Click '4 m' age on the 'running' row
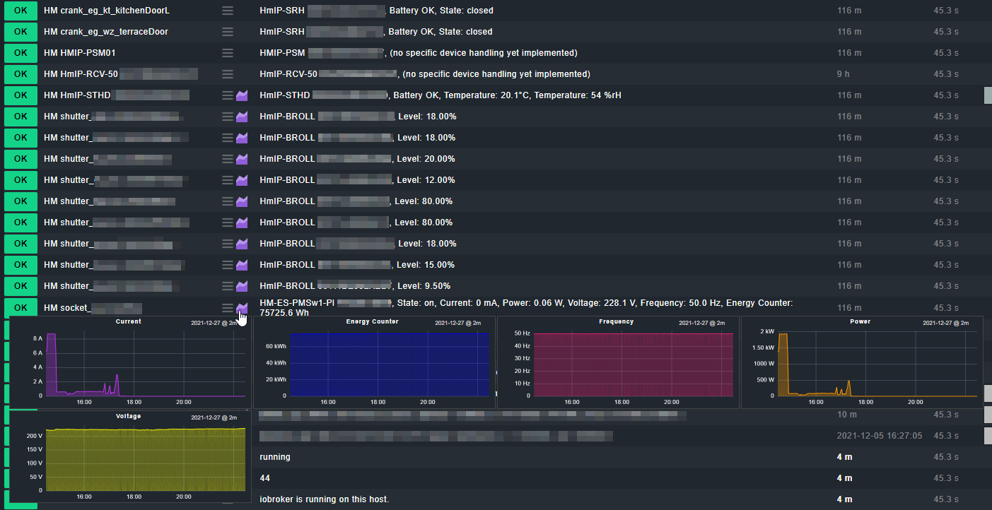 [x=844, y=457]
